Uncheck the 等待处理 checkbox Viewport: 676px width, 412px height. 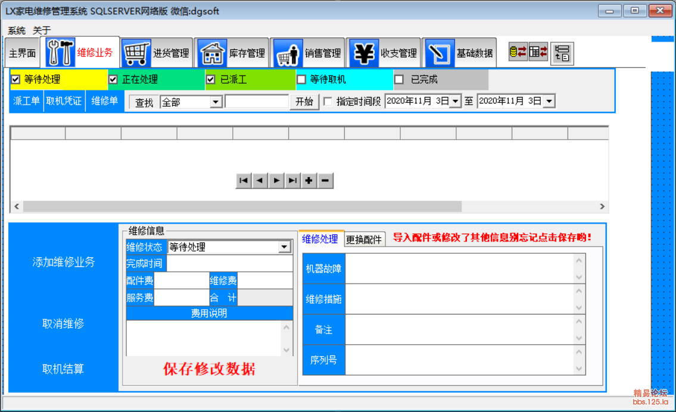(16, 79)
